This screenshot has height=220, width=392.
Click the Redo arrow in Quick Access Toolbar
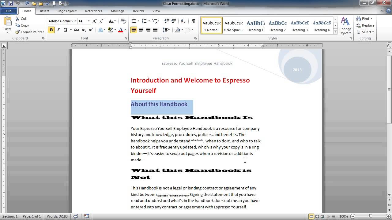click(27, 4)
